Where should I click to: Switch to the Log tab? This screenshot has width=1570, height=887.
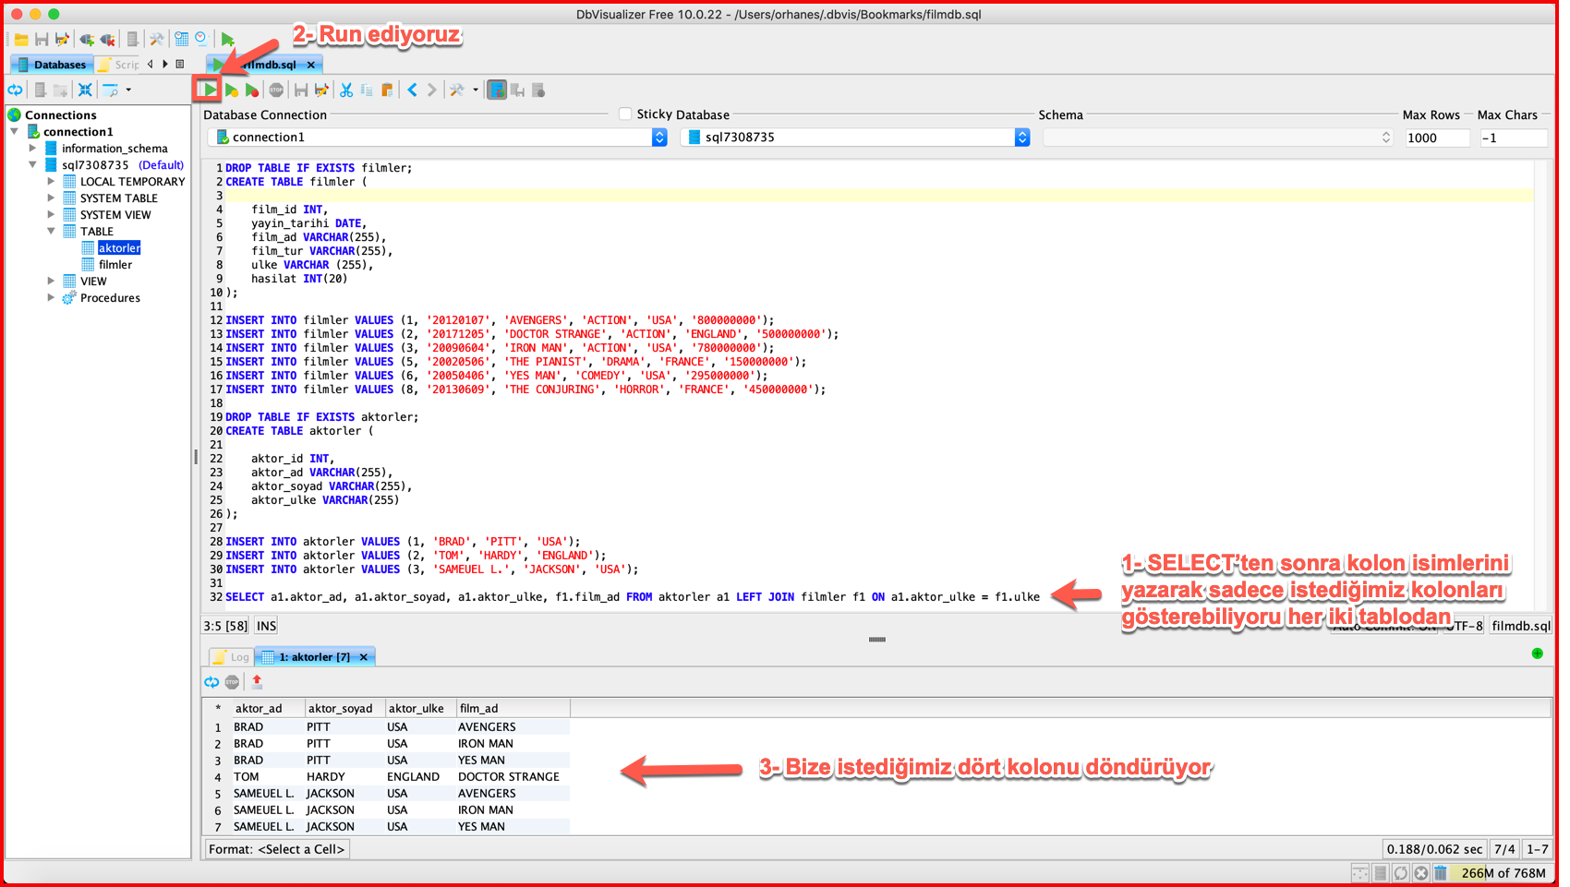click(x=232, y=656)
